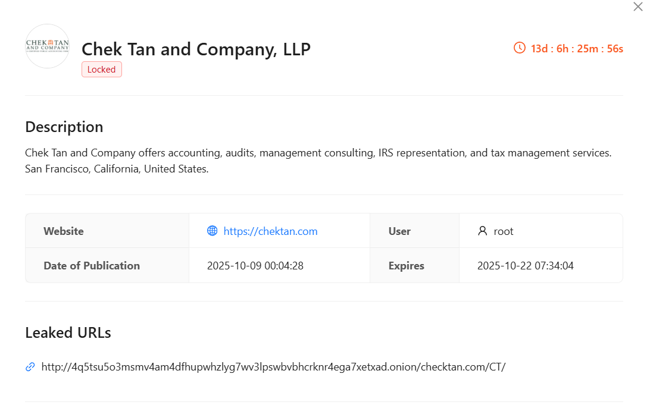Screen dimensions: 653x405
Task: Select the company title Chek Tan and Company, LLP
Action: [x=196, y=49]
